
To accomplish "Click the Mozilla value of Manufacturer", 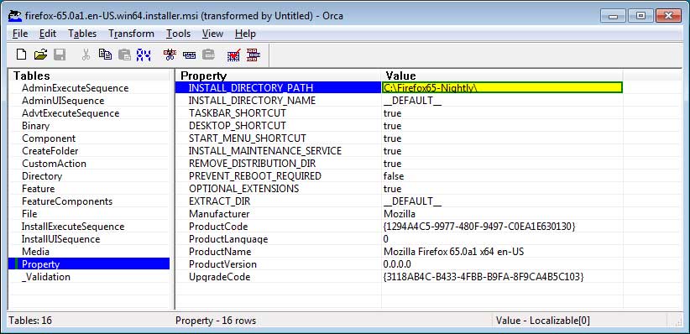I will tap(399, 214).
